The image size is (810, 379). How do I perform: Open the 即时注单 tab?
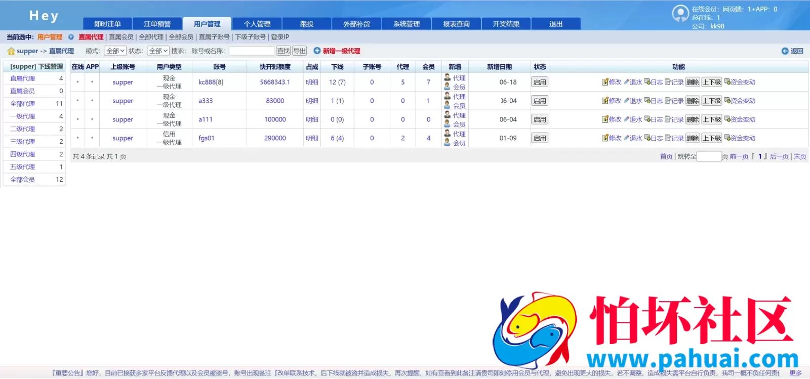point(107,24)
